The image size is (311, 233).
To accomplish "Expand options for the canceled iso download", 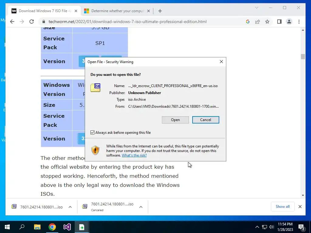I will click(x=141, y=207).
